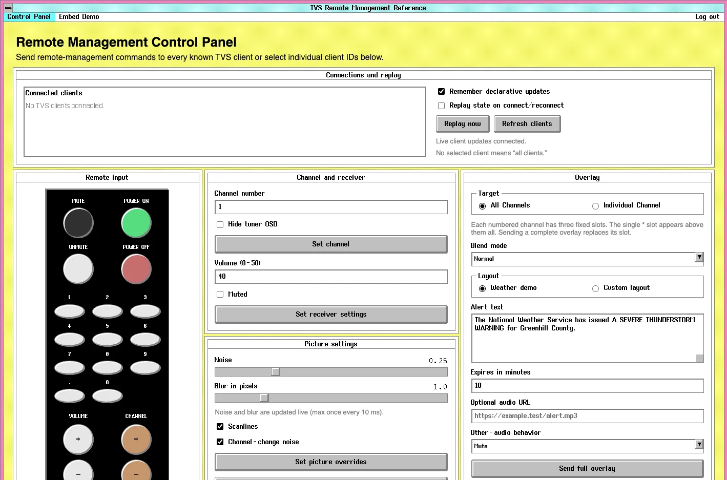The image size is (727, 480).
Task: Check the Muted checkbox
Action: (x=220, y=295)
